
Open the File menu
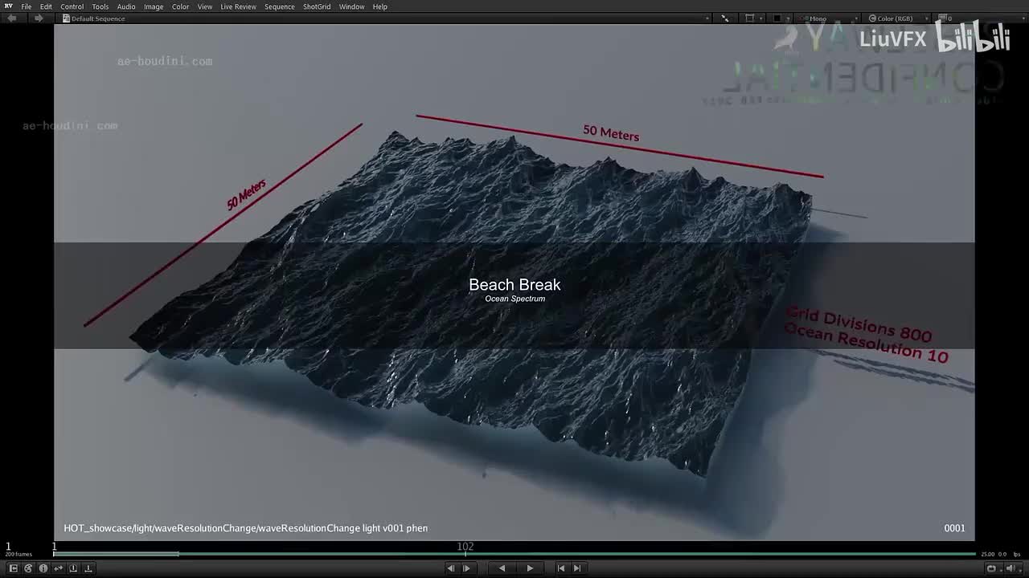pos(27,6)
